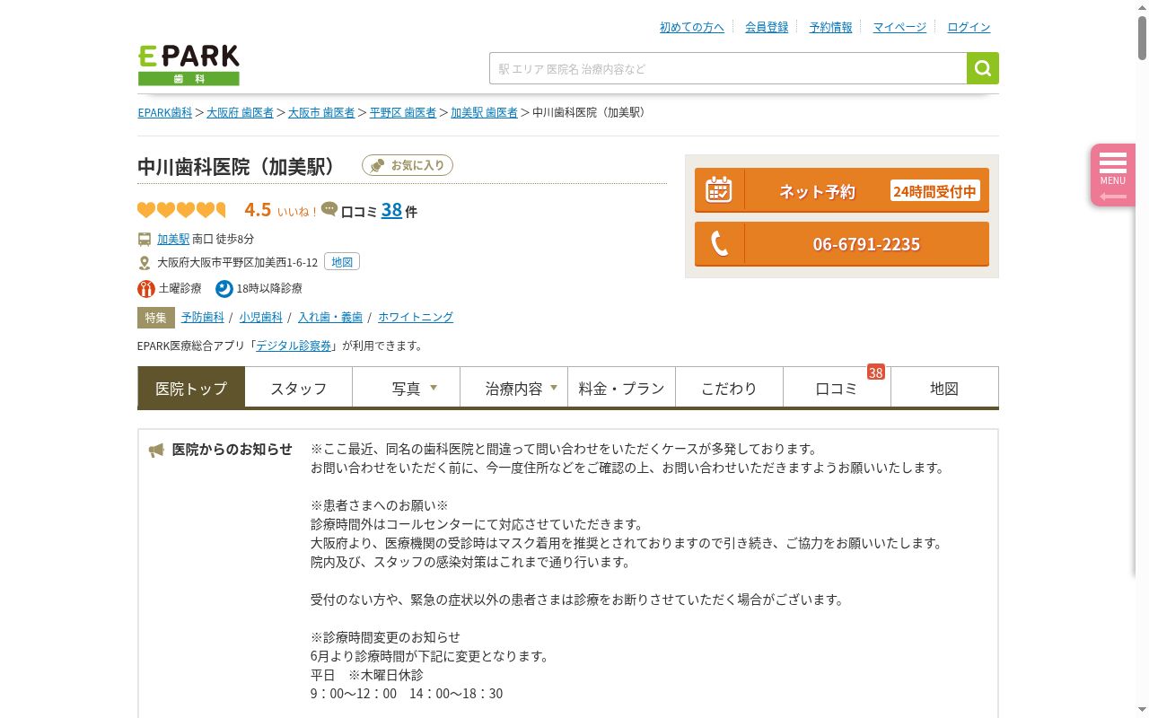Click the 加美駅 station link
Image resolution: width=1149 pixels, height=718 pixels.
coord(173,239)
